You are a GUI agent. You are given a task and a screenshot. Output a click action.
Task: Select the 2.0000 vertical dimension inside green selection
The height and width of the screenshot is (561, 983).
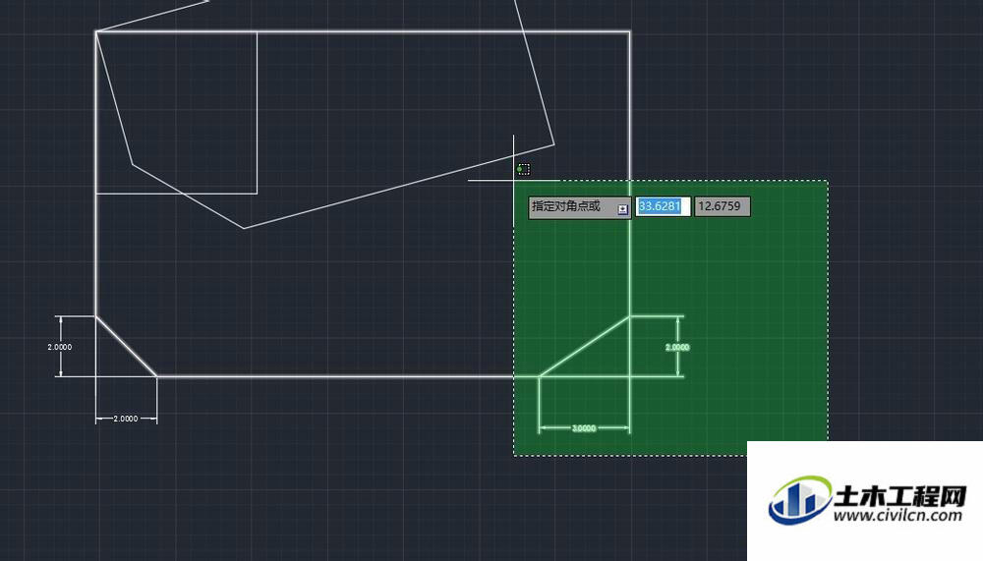coord(677,347)
